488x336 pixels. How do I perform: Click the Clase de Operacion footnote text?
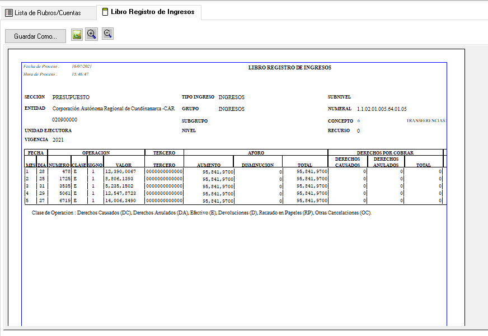click(x=201, y=213)
